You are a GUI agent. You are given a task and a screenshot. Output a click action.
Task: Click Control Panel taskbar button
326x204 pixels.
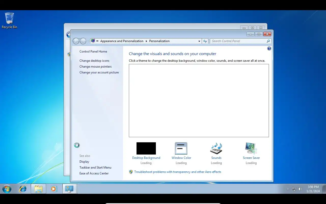point(70,189)
